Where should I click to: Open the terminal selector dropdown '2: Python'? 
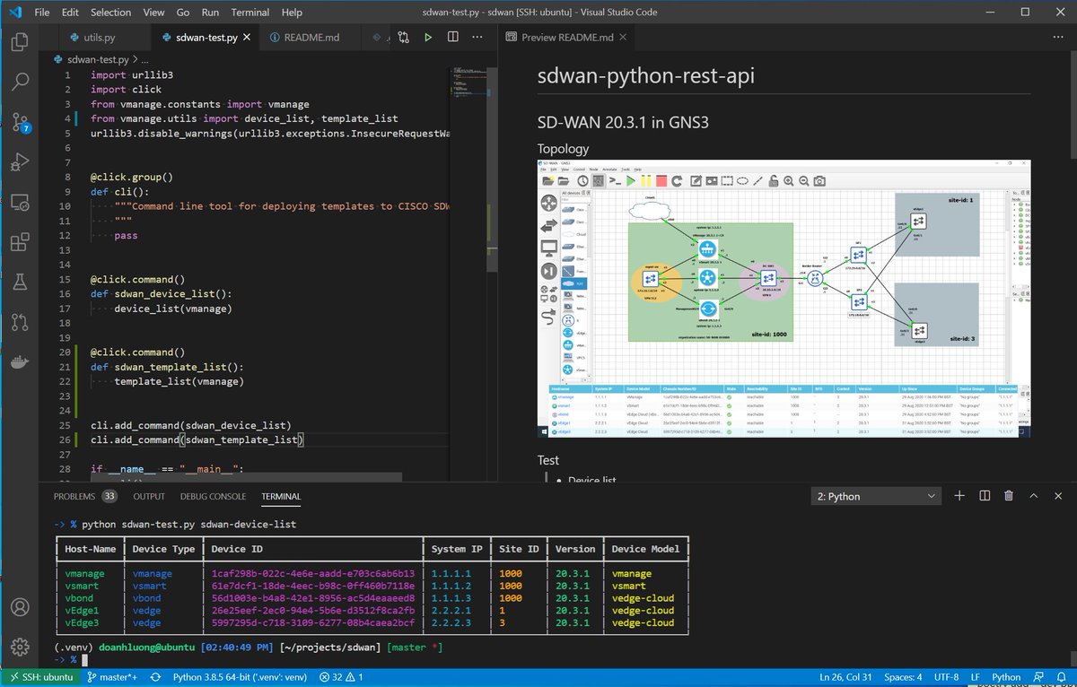pyautogui.click(x=875, y=496)
